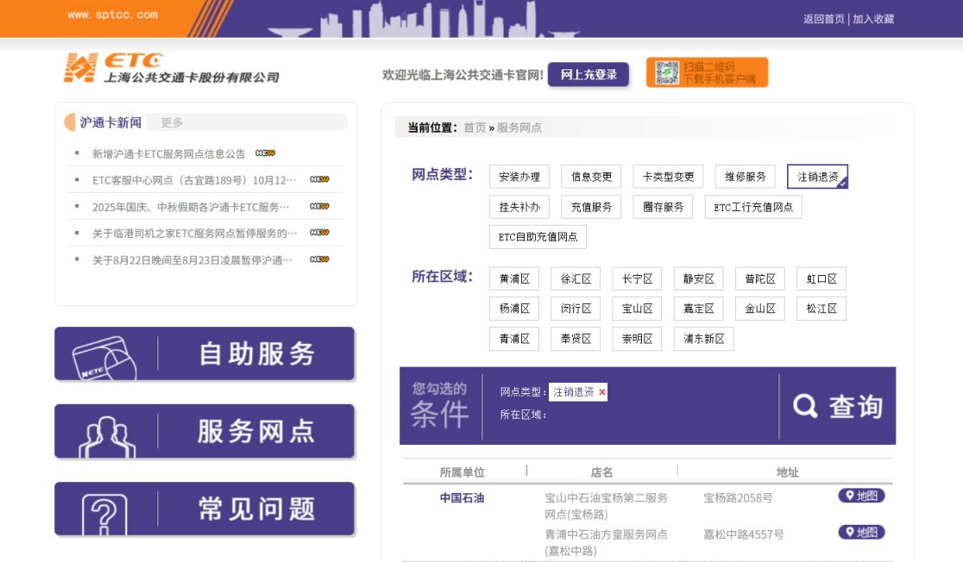The width and height of the screenshot is (963, 562).
Task: Click 加入收藏 in top right header
Action: click(x=873, y=19)
